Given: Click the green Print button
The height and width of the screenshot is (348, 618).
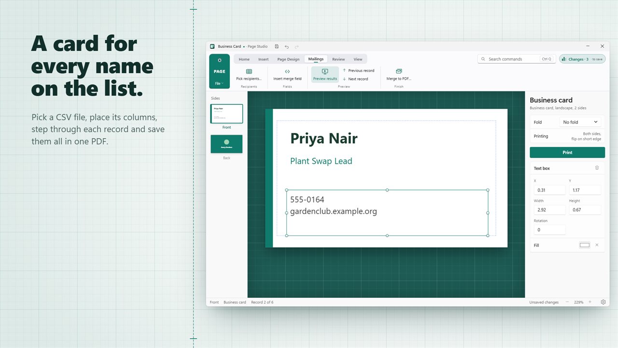Looking at the screenshot, I should point(567,152).
